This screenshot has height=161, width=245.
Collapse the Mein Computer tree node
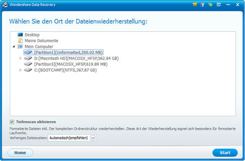pos(14,47)
